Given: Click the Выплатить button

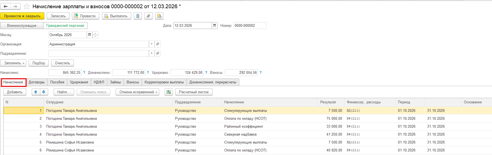Looking at the screenshot, I should tap(117, 16).
